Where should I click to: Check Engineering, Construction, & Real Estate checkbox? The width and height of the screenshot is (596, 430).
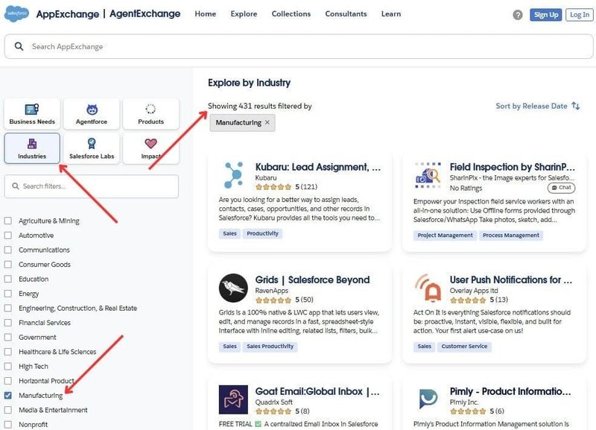(x=8, y=308)
